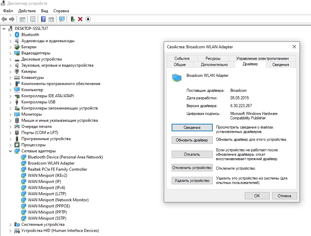
Task: Collapse the DESKTOP-SSSL7U7 root node
Action: pyautogui.click(x=4, y=29)
